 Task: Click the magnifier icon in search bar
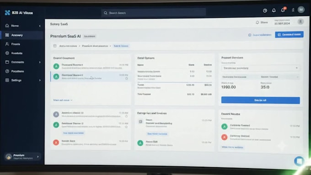coord(105,13)
